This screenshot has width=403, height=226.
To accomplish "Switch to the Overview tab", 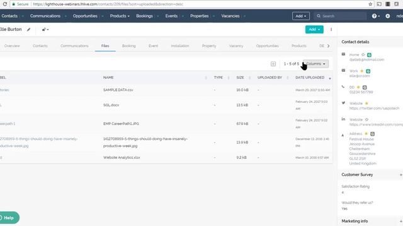I will (12, 46).
